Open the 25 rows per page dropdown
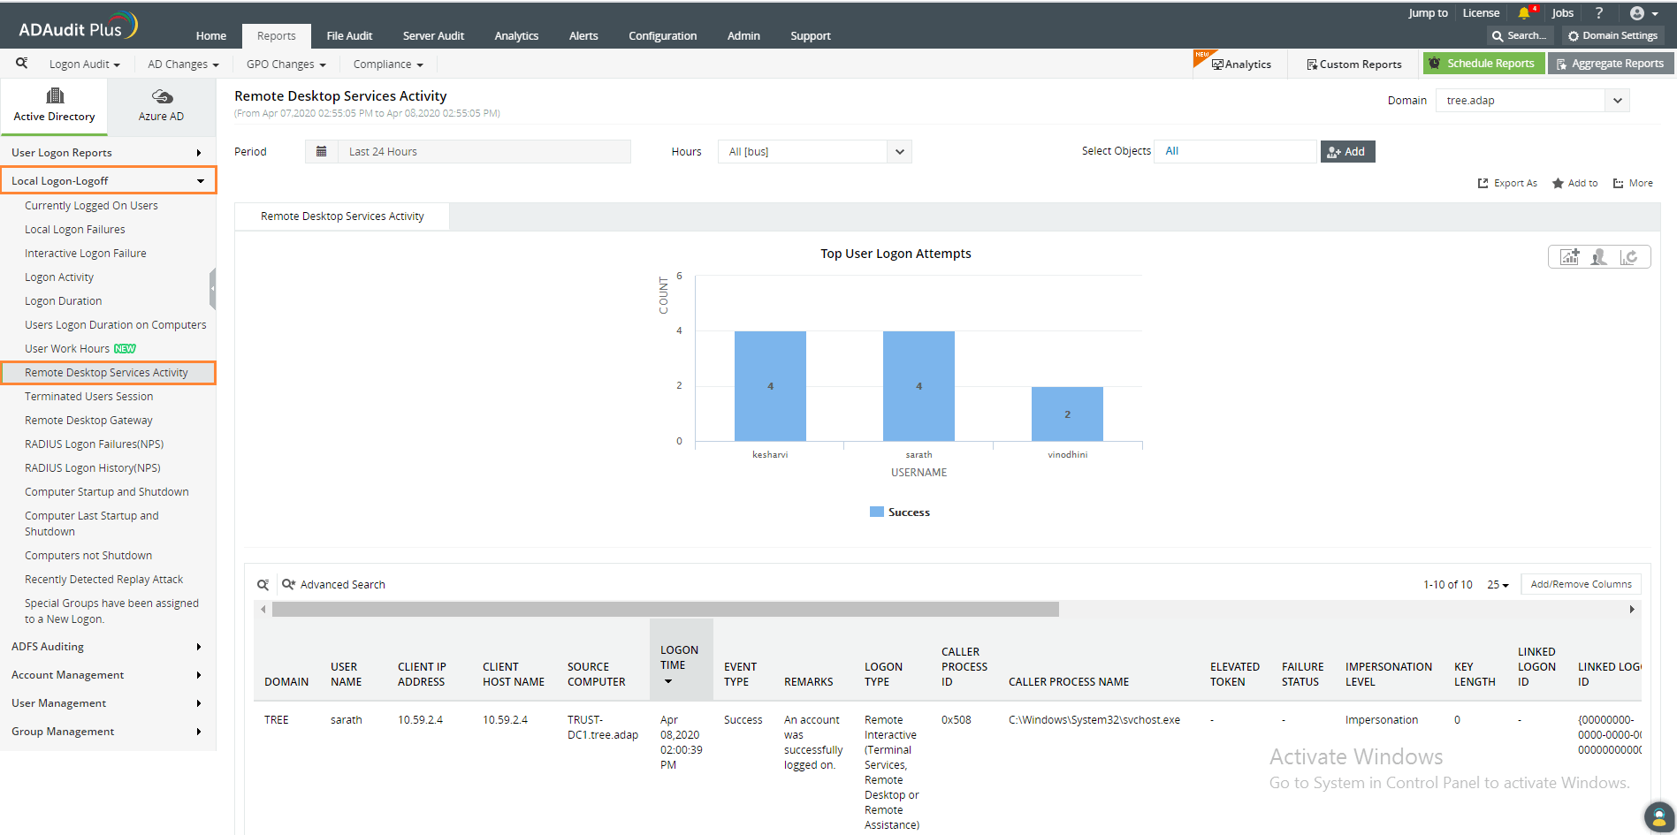 [1498, 585]
